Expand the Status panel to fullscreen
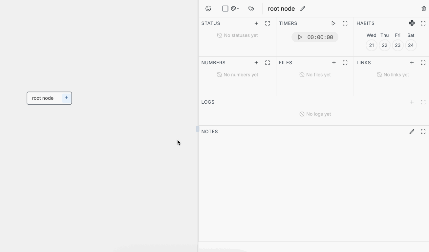The height and width of the screenshot is (252, 429). 268,23
